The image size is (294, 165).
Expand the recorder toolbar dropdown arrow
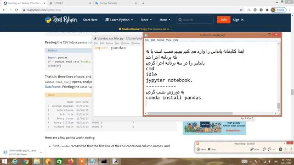tap(284, 143)
